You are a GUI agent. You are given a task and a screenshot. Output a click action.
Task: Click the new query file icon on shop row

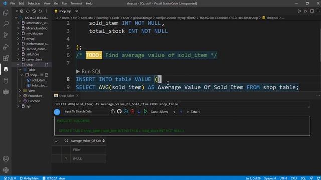47,64
